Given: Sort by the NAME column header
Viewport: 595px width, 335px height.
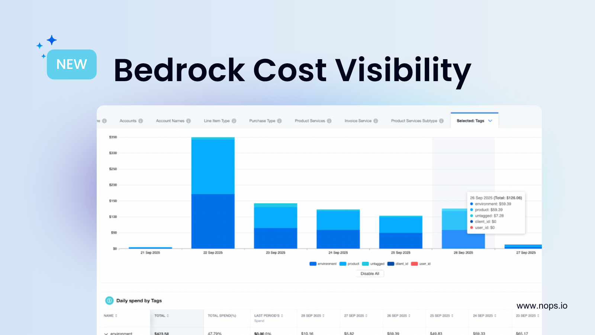Looking at the screenshot, I should coord(110,316).
